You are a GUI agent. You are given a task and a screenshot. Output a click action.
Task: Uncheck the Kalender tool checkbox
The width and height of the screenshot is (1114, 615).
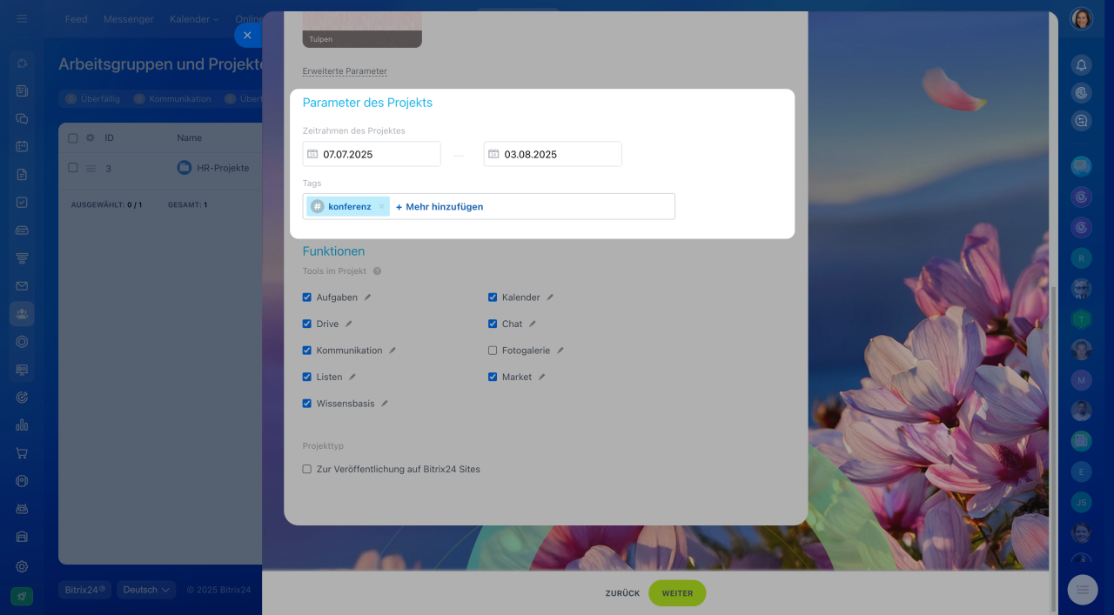coord(493,297)
